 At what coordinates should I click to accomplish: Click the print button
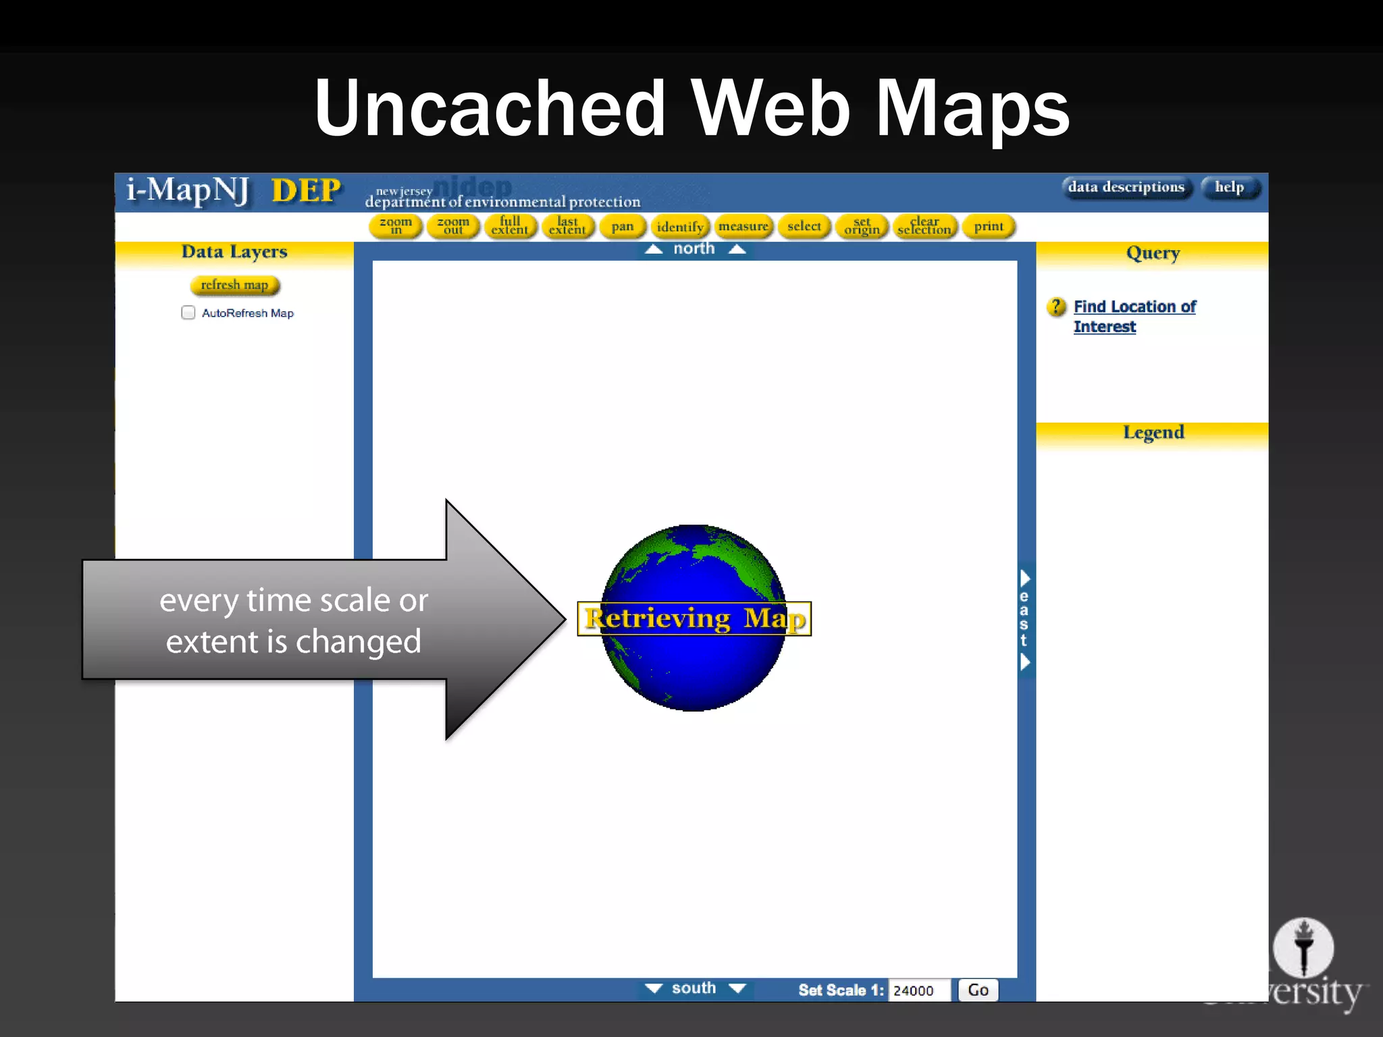[989, 226]
